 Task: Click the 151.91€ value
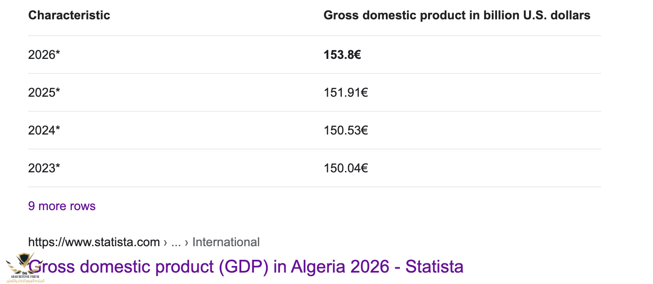pos(346,93)
